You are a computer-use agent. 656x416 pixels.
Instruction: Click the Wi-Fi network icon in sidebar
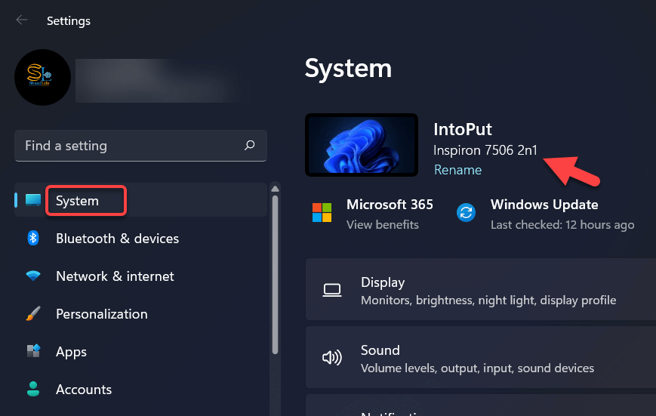[33, 276]
